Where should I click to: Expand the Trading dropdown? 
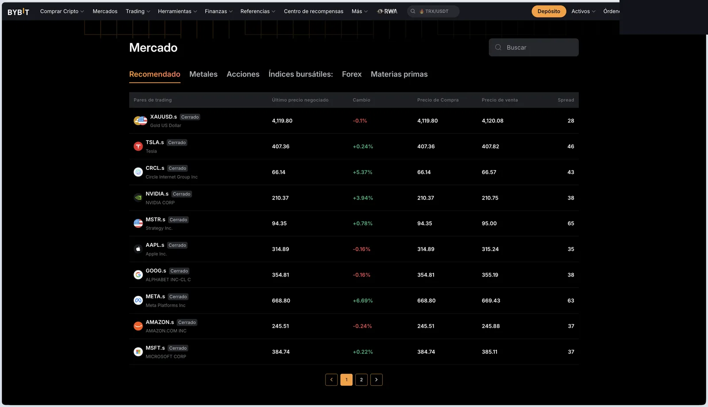138,12
